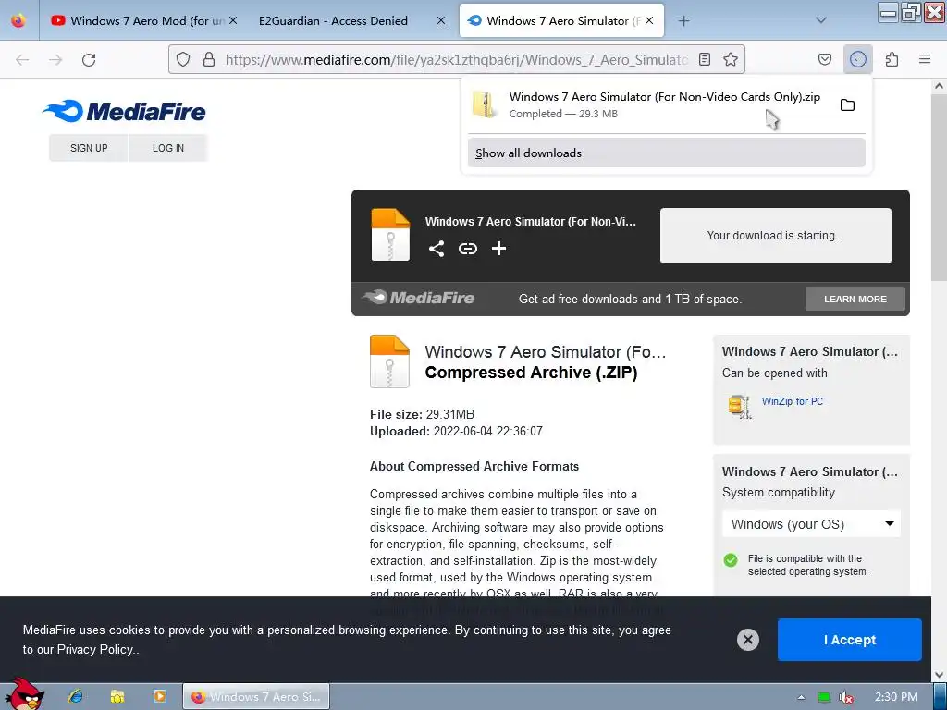Click the muted volume tray icon
The width and height of the screenshot is (947, 710).
tap(846, 697)
